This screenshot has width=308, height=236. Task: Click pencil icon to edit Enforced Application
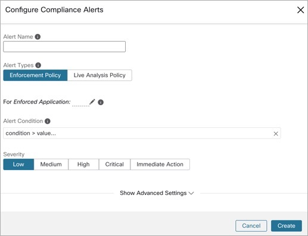[x=92, y=102]
